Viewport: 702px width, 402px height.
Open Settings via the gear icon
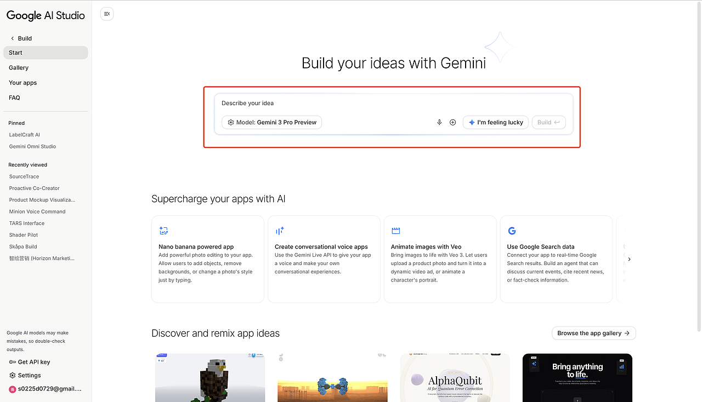coord(13,375)
